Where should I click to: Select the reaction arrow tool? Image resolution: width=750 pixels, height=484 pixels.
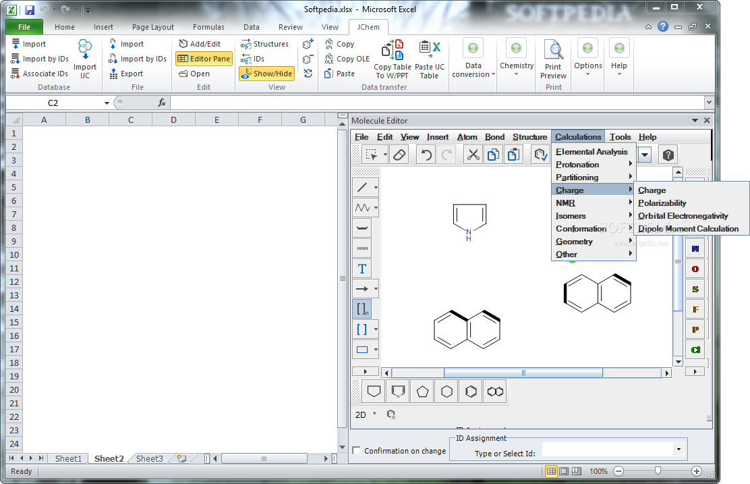pyautogui.click(x=362, y=289)
